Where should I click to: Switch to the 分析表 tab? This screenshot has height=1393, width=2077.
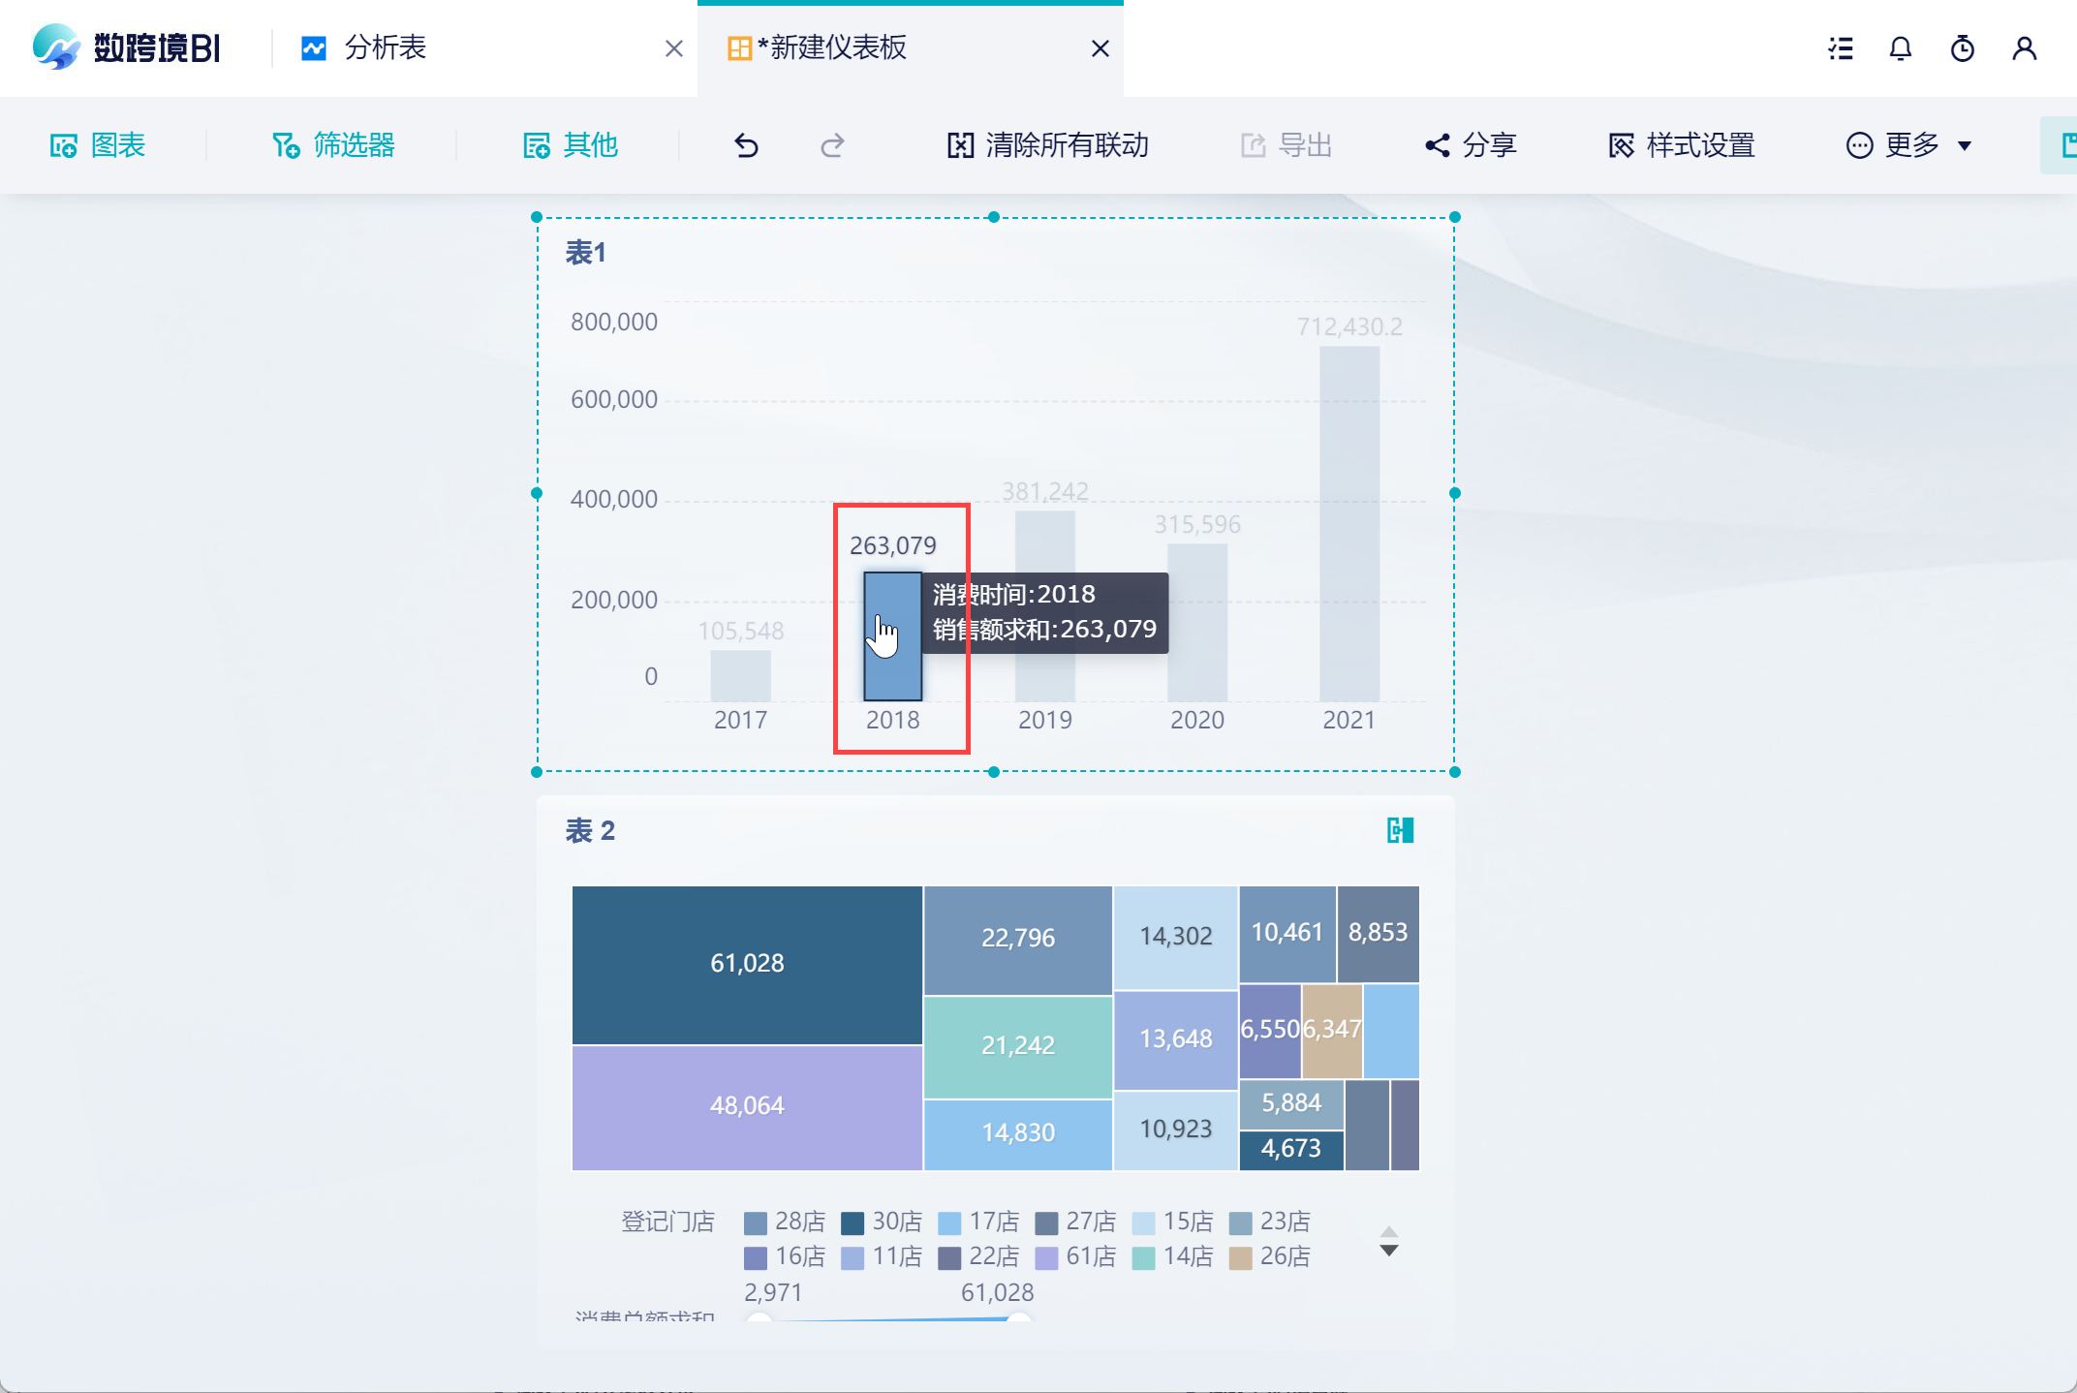[384, 47]
